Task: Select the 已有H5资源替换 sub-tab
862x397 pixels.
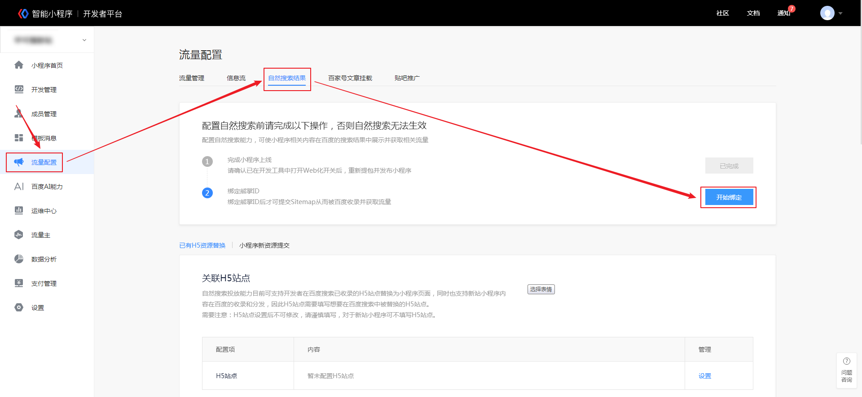Action: [x=202, y=245]
